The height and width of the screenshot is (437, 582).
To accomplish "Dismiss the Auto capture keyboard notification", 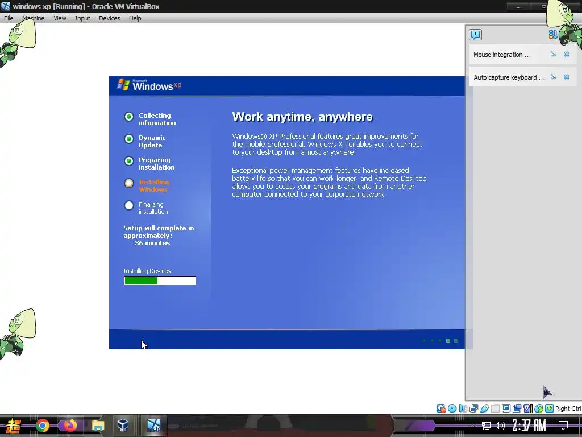I will point(567,77).
